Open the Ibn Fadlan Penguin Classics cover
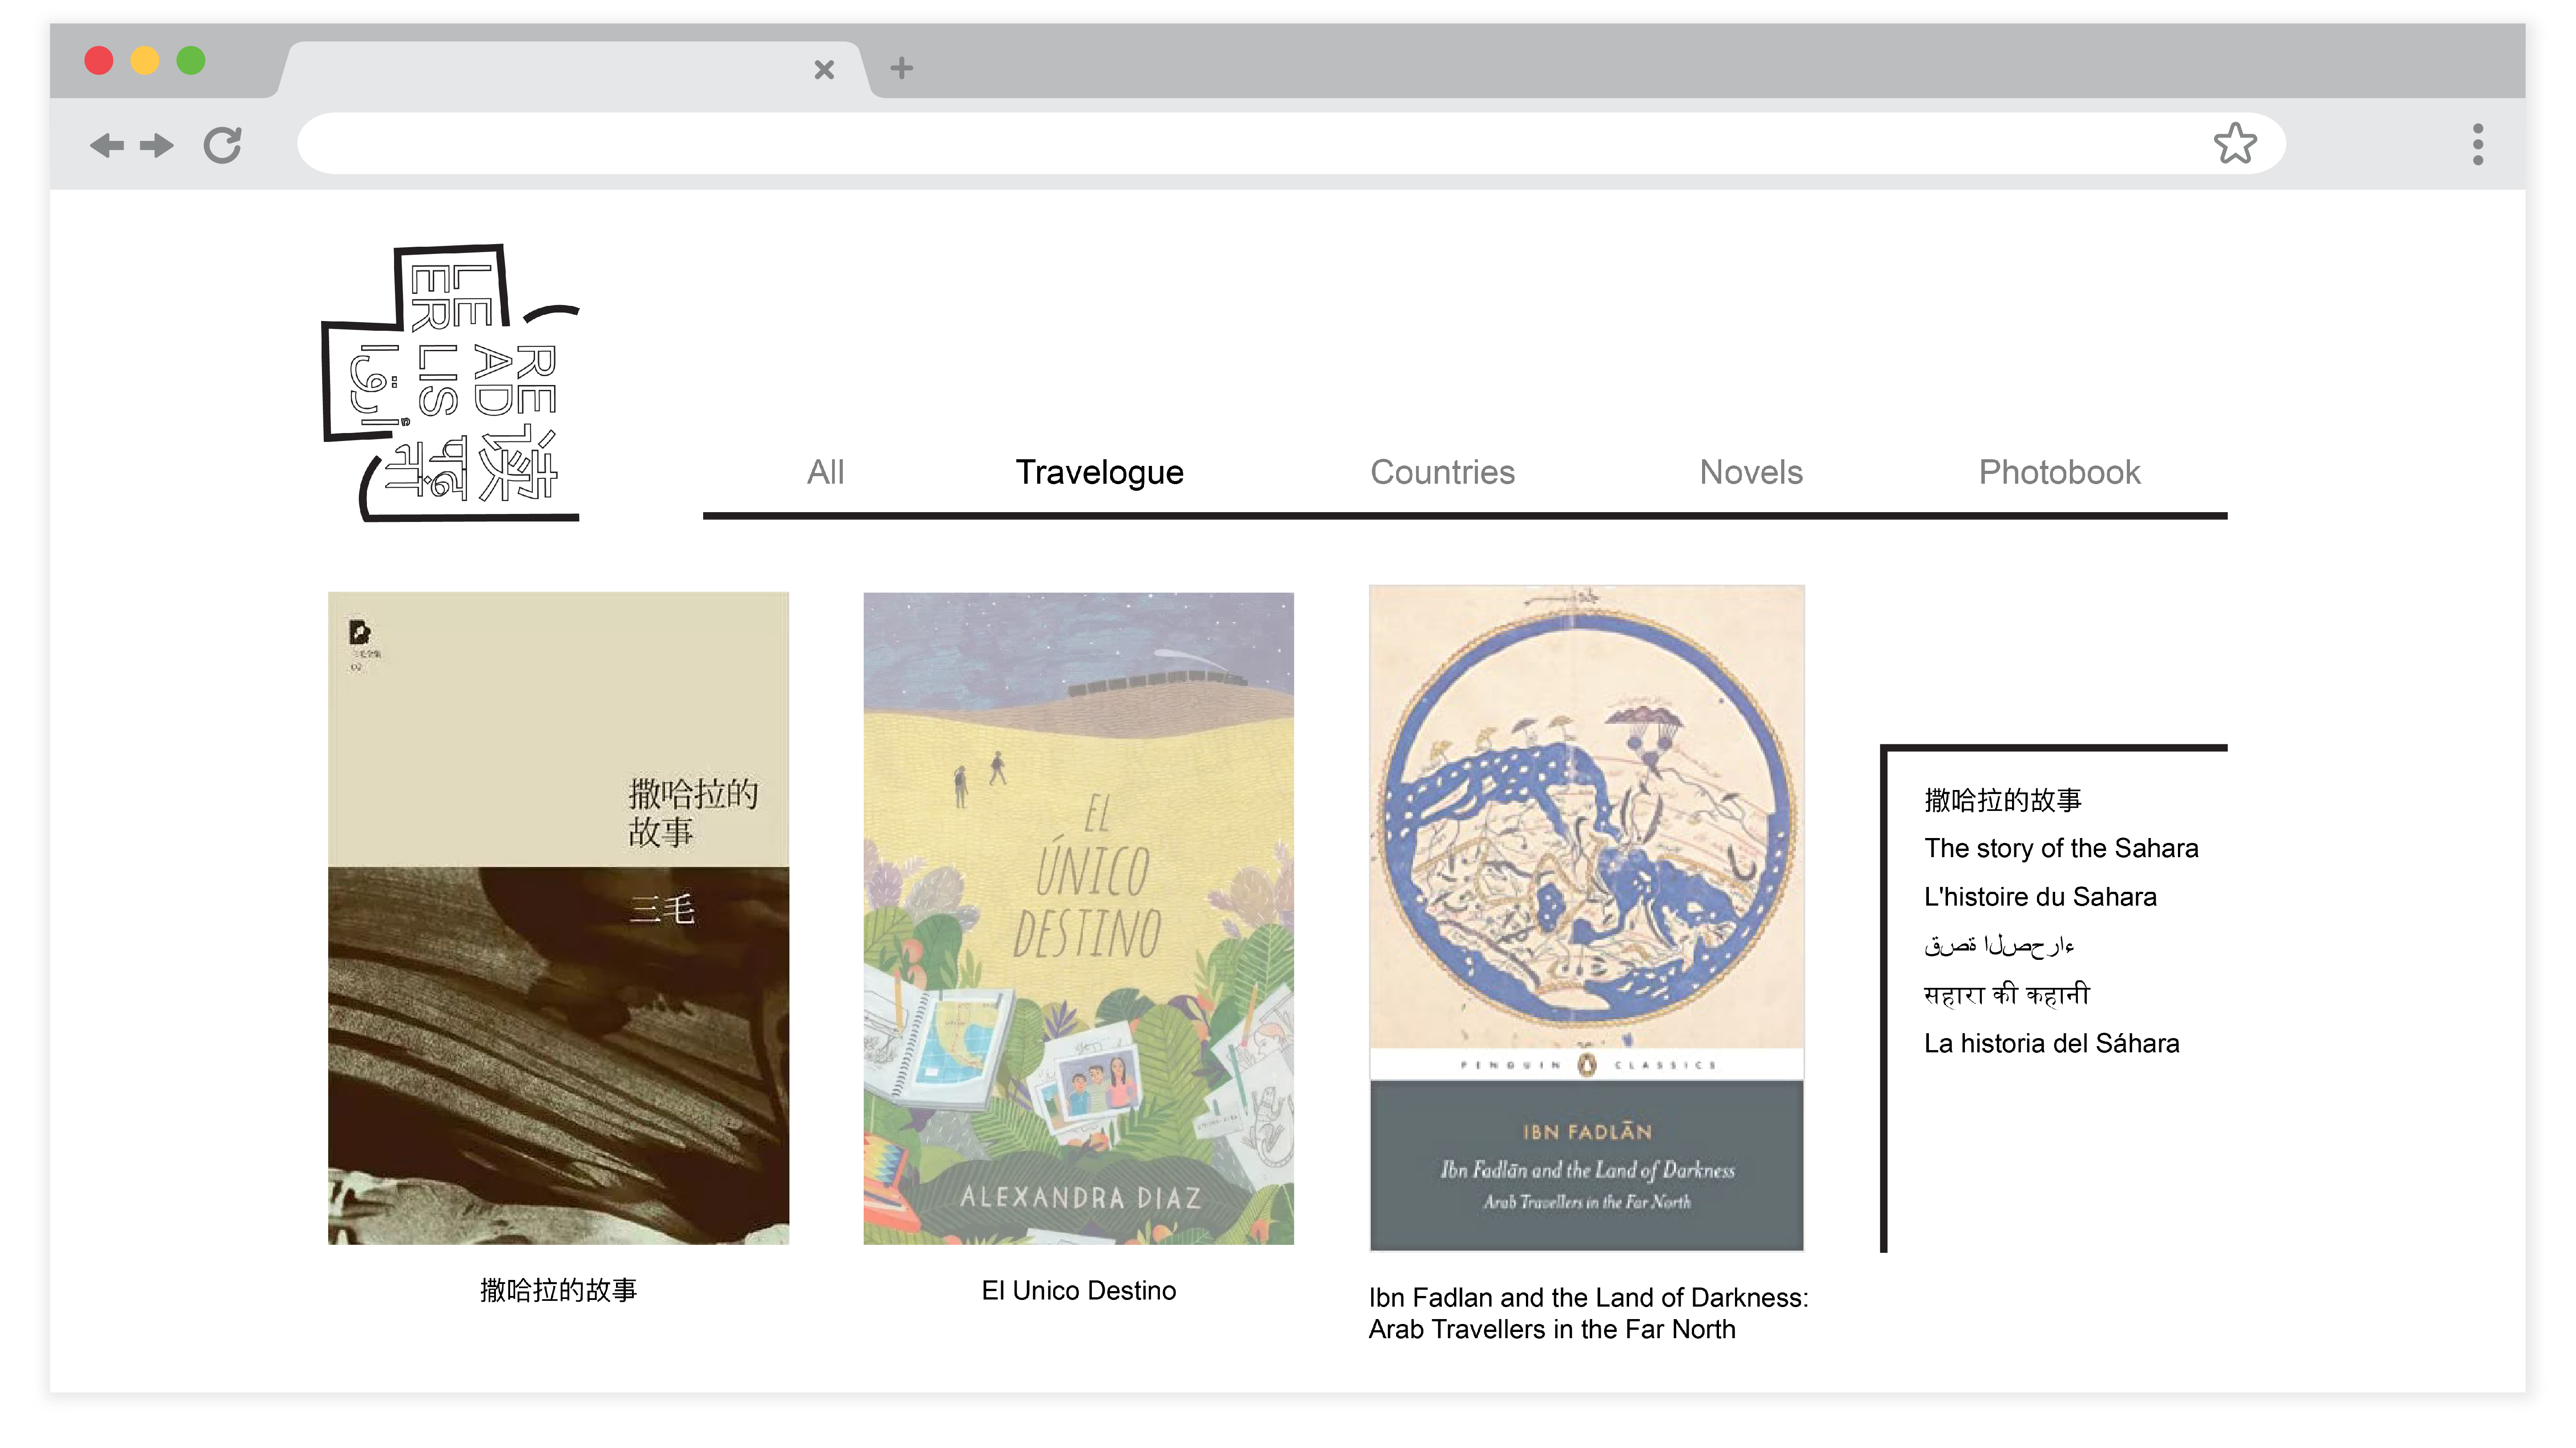This screenshot has height=1448, width=2576. (x=1587, y=919)
